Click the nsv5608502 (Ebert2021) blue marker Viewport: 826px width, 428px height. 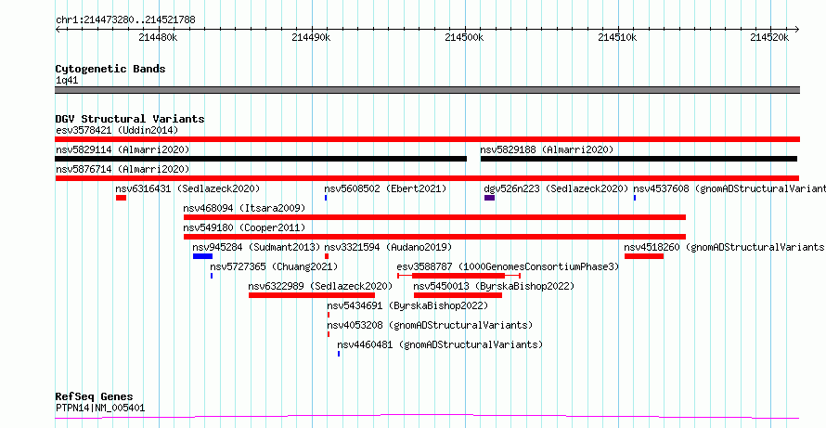point(326,198)
